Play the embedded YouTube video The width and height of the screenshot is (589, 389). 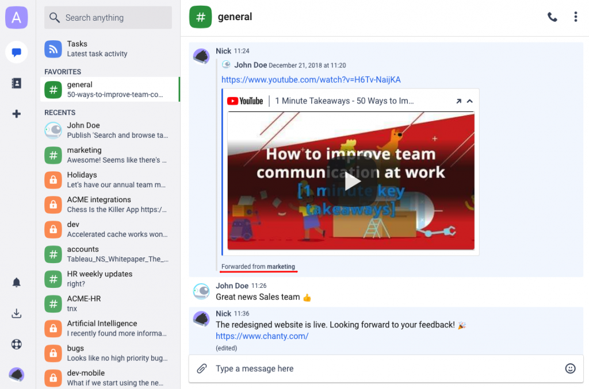353,180
